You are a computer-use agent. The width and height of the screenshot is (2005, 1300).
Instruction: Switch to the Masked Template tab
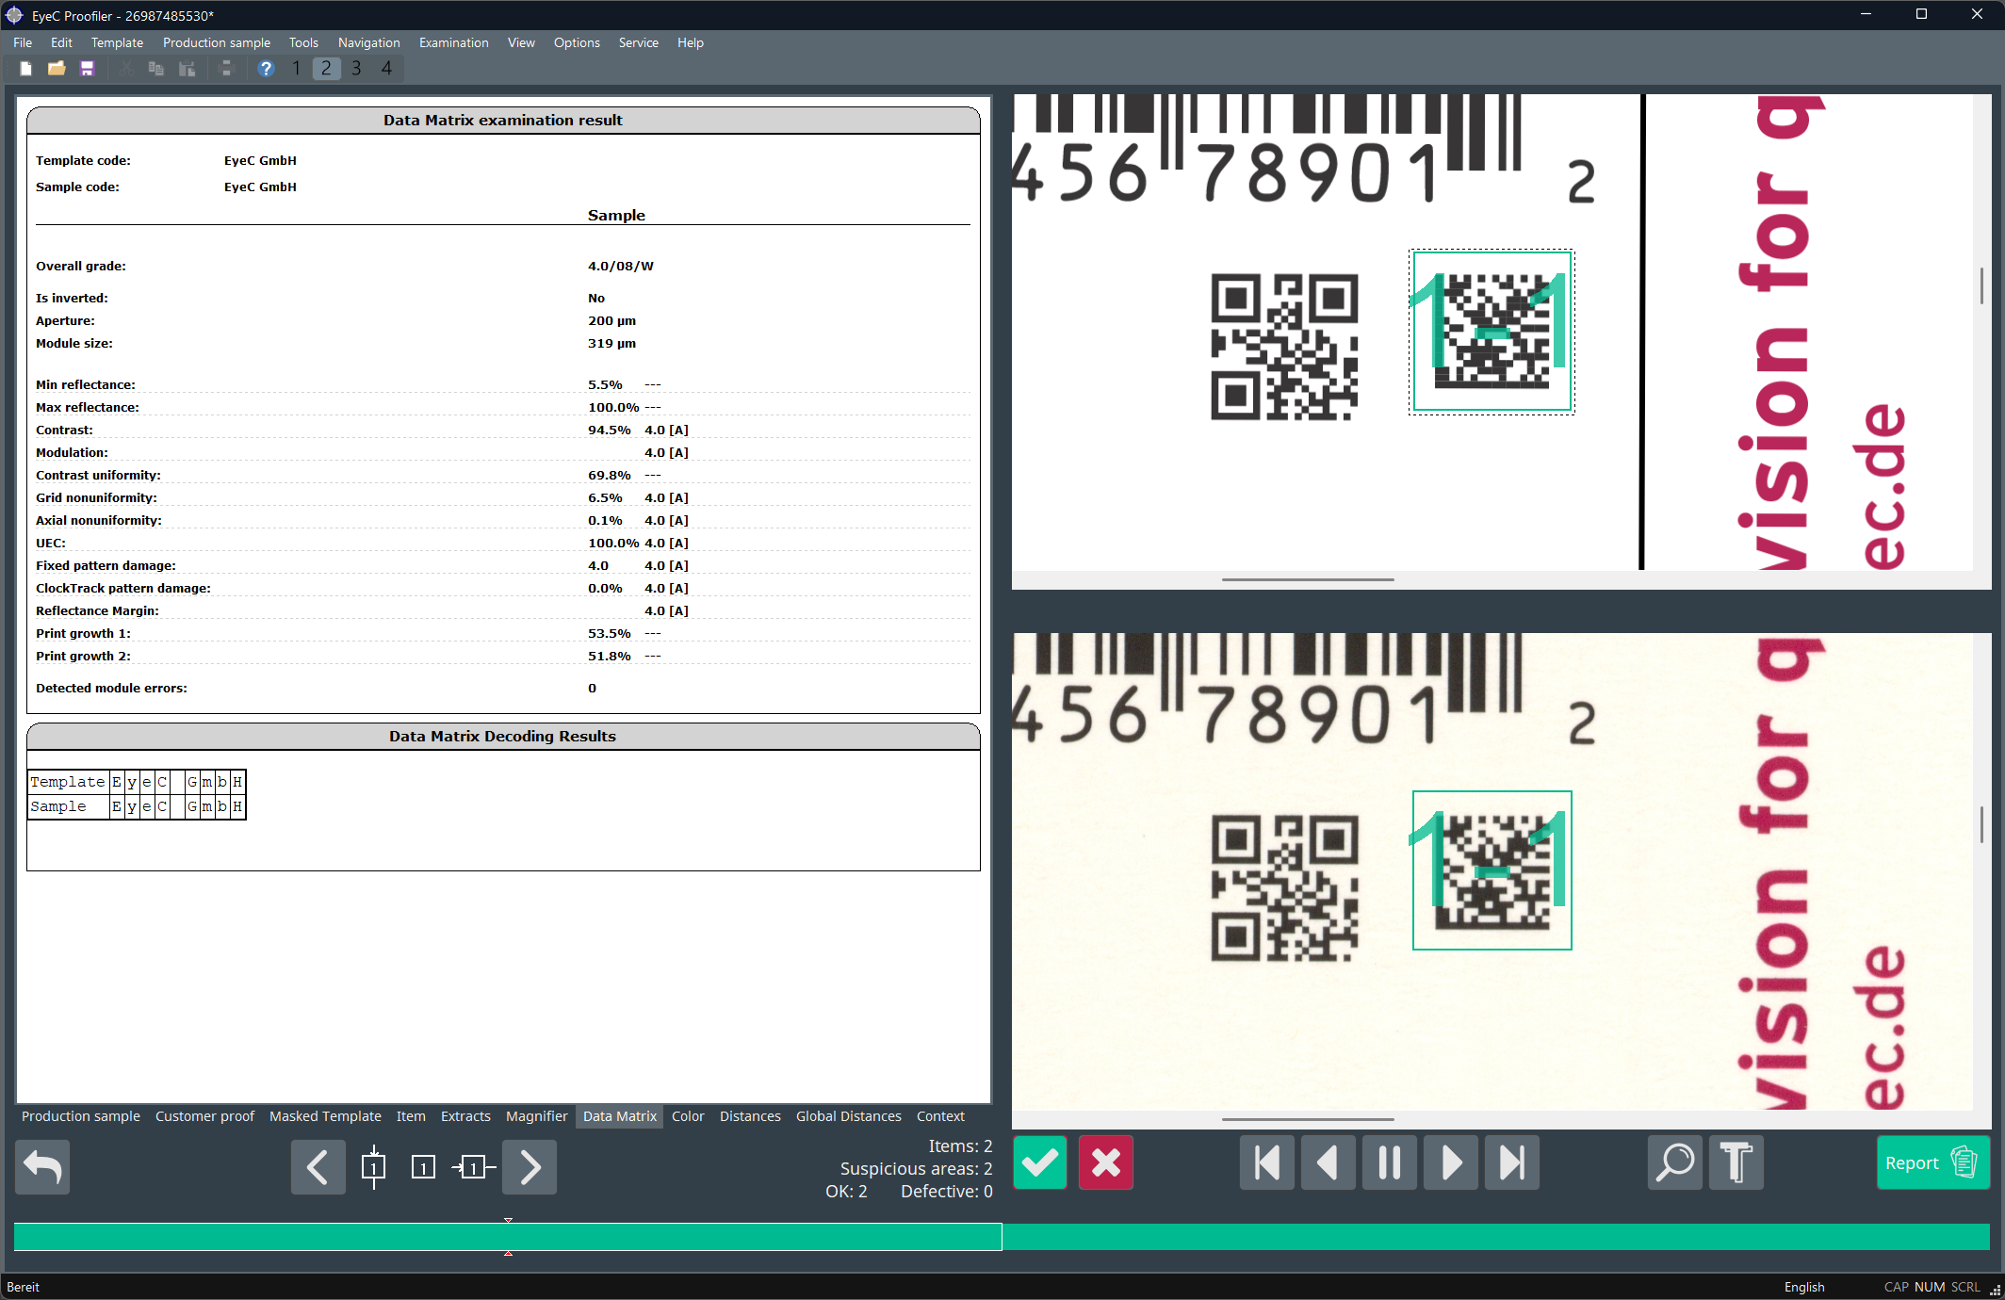pos(325,1116)
